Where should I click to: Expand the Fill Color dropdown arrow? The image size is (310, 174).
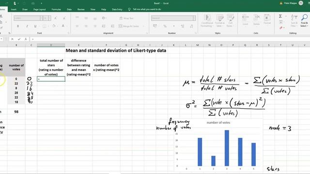click(x=57, y=26)
